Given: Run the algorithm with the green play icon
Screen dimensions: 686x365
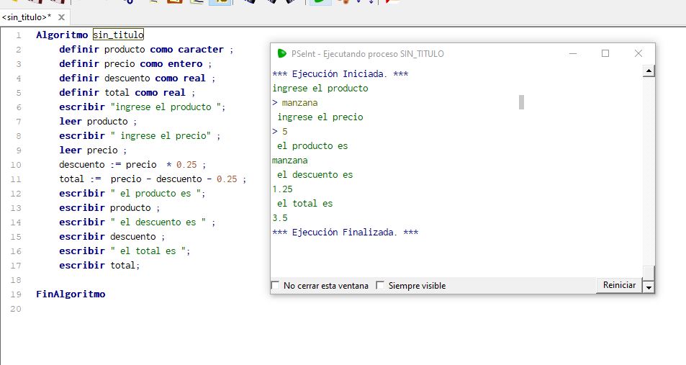Looking at the screenshot, I should 317,2.
